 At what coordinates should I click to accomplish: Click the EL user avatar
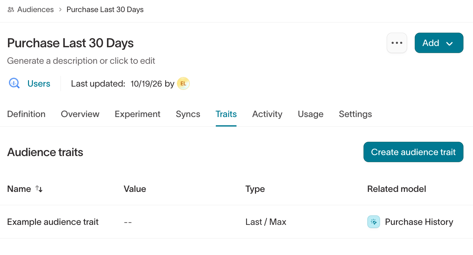click(x=183, y=83)
